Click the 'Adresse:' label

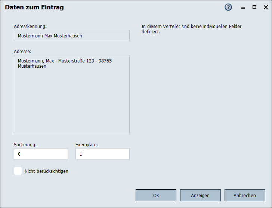point(22,51)
